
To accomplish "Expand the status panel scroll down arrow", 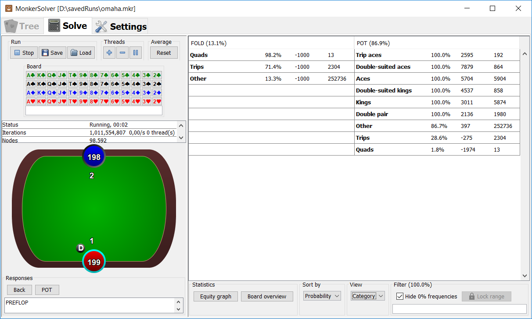I will point(182,138).
